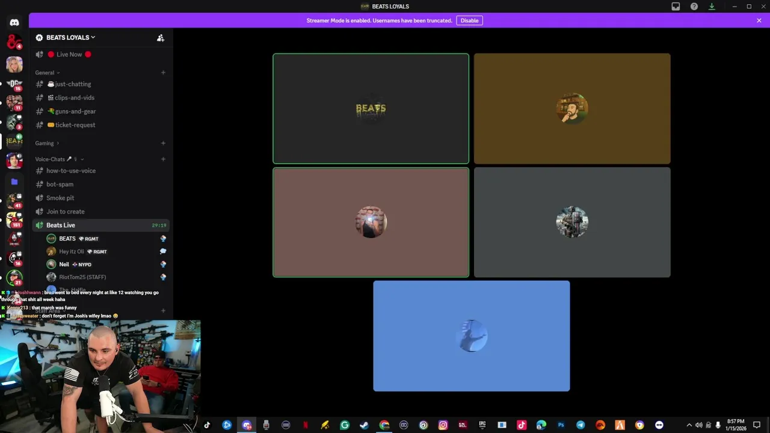Viewport: 770px width, 433px height.
Task: Focus the gray soldier-avatar video tile
Action: point(572,223)
